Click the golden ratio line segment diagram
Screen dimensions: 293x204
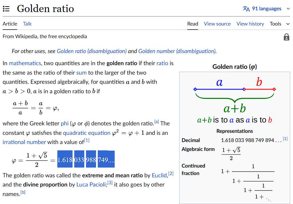(235, 100)
